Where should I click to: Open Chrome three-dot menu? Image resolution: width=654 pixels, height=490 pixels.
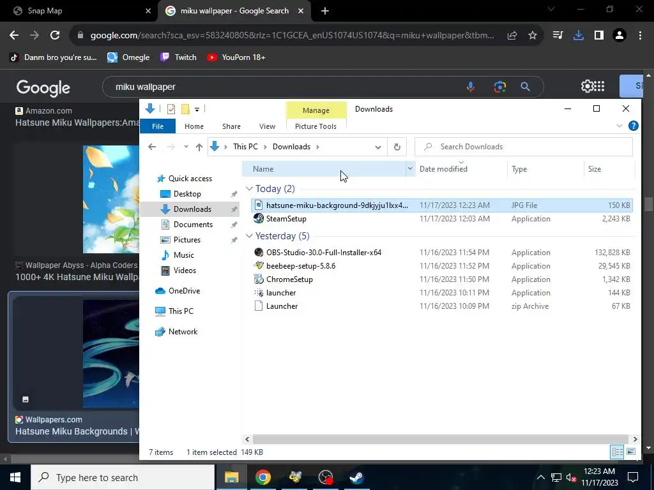640,36
